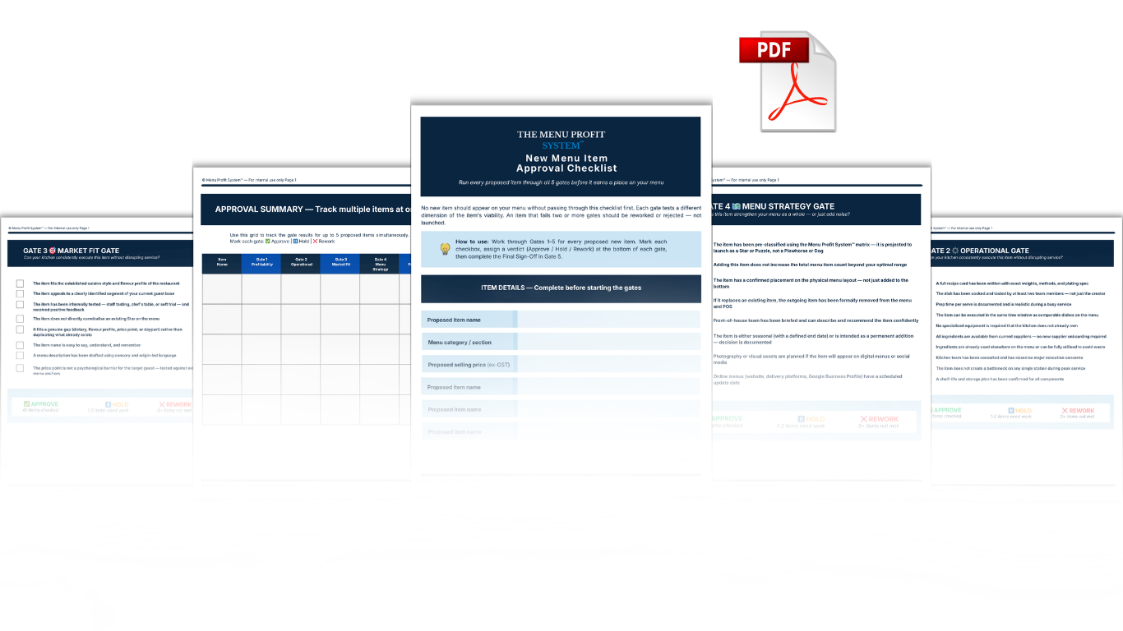Select APPROVE verdict on Gate 3 page
The image size is (1123, 631).
(x=39, y=407)
